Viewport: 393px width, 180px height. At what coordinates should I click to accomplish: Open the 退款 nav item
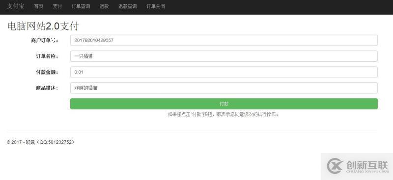pos(104,6)
